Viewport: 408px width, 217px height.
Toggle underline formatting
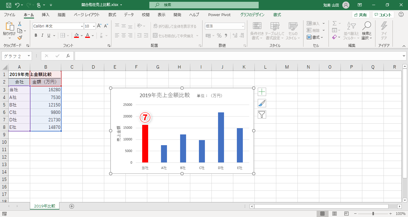point(48,35)
